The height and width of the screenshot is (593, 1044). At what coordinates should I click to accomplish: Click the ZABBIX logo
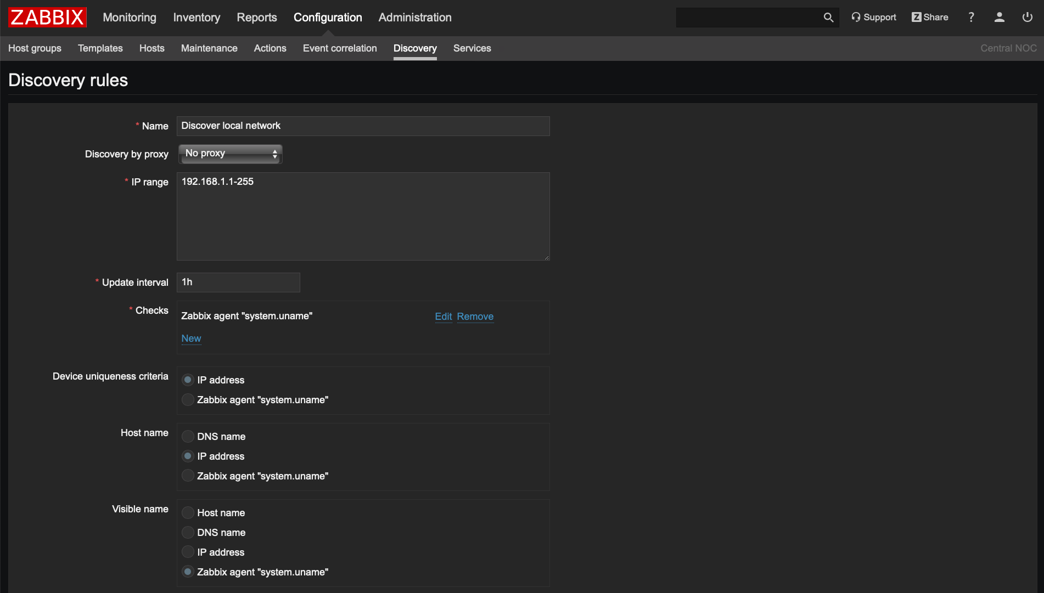click(47, 17)
